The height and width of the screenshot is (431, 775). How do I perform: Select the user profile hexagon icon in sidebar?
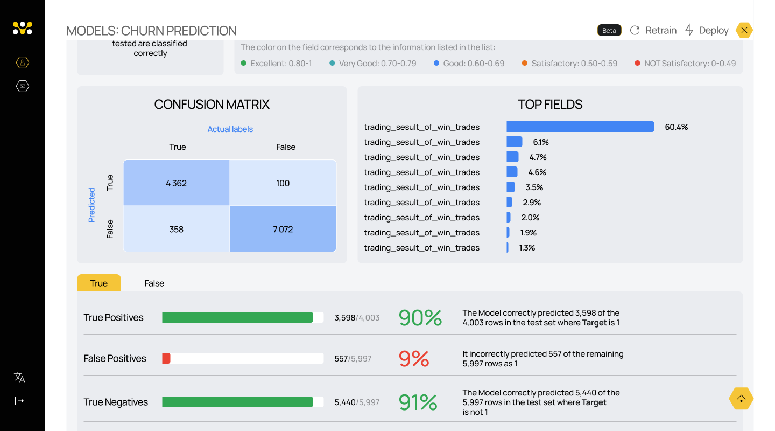click(23, 62)
